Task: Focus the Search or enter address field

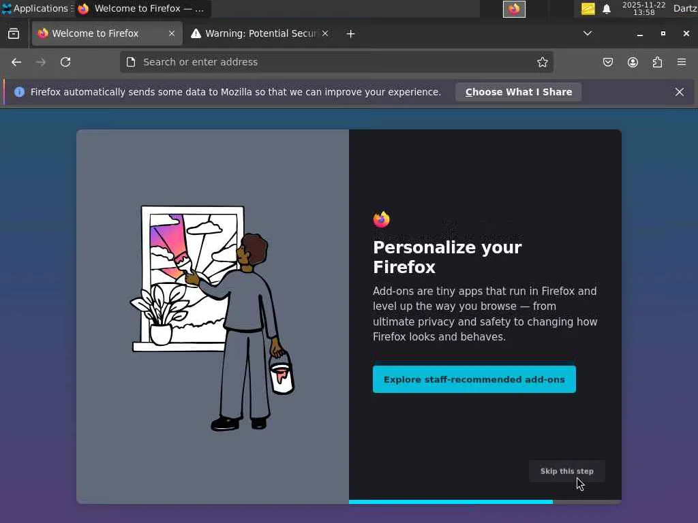Action: click(x=337, y=62)
